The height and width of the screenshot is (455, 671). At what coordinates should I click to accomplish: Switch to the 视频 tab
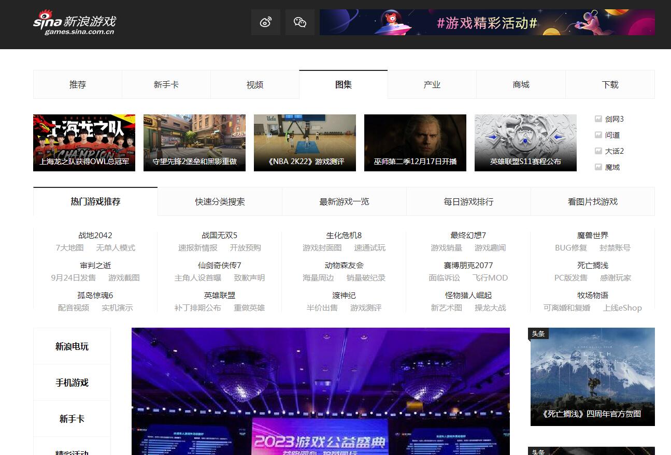[255, 84]
